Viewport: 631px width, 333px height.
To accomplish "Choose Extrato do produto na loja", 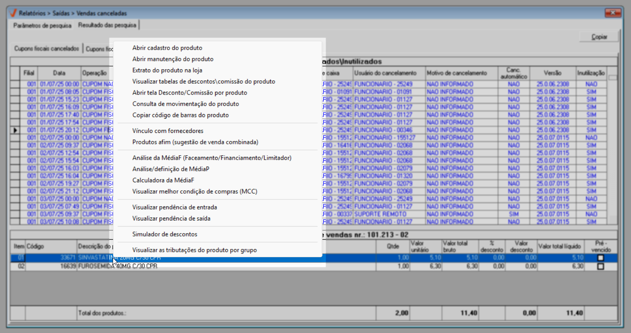I will click(167, 70).
